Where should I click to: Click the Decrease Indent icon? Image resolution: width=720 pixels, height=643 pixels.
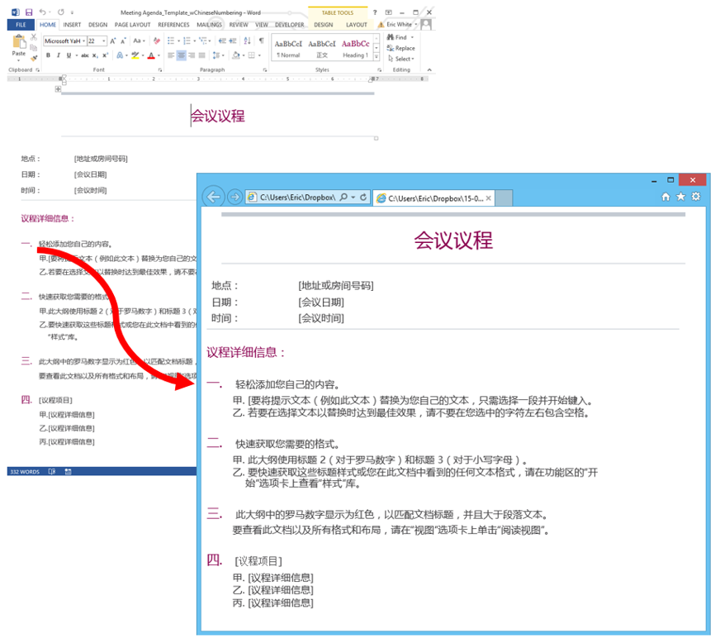click(x=222, y=40)
